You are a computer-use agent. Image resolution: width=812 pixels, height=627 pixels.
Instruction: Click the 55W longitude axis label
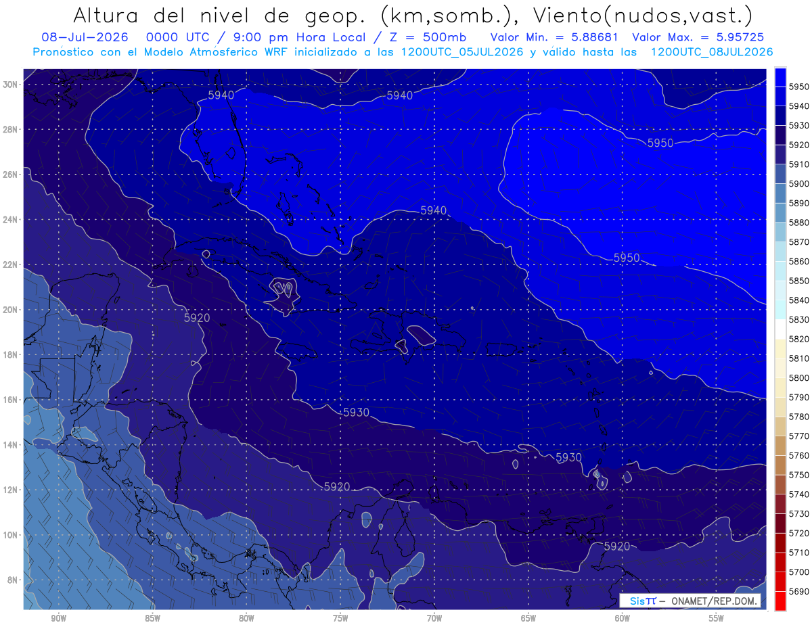[717, 619]
